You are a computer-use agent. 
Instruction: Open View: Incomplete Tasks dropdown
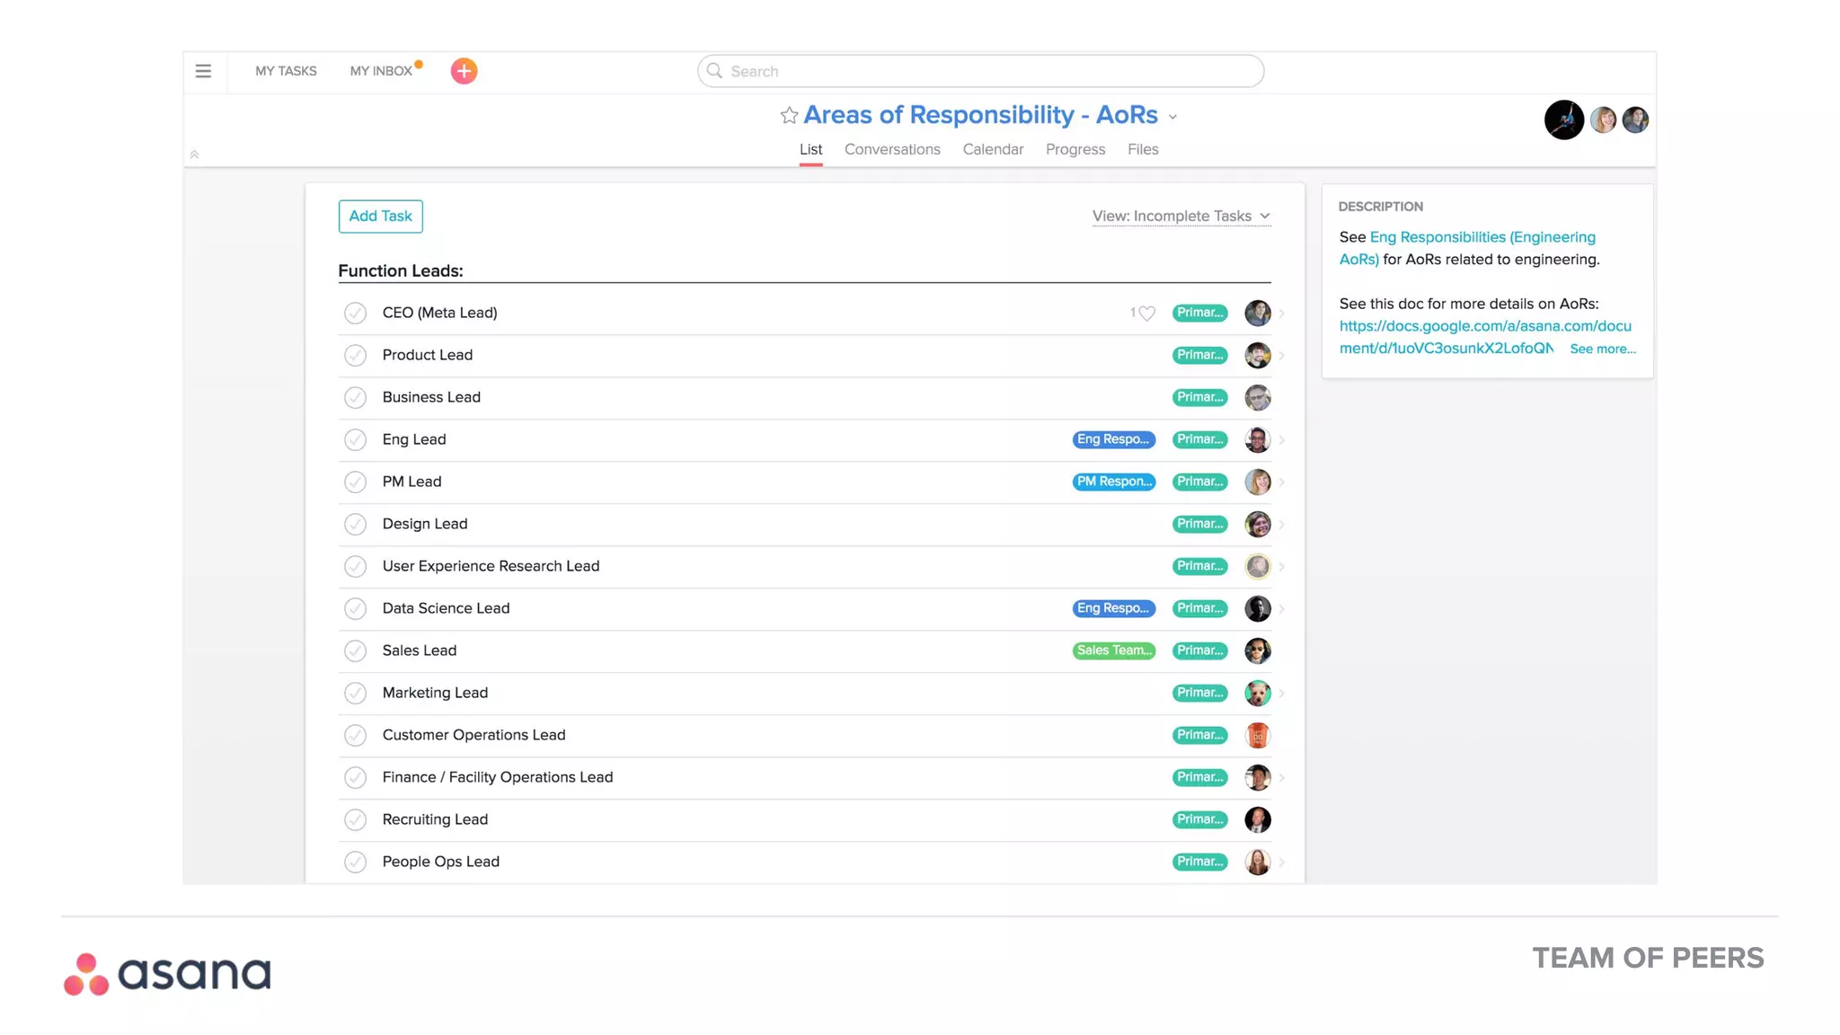pyautogui.click(x=1181, y=216)
